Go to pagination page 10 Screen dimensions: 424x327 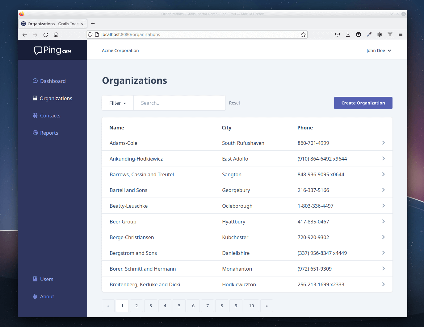pyautogui.click(x=251, y=306)
